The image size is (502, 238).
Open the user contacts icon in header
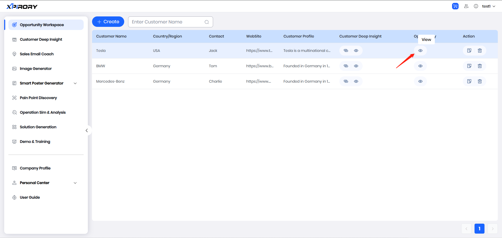pyautogui.click(x=466, y=6)
